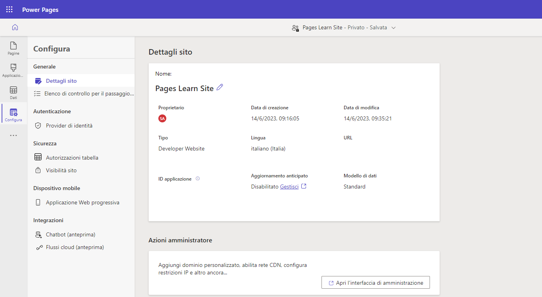Click the Standard data model value
Image resolution: width=542 pixels, height=297 pixels.
[355, 187]
